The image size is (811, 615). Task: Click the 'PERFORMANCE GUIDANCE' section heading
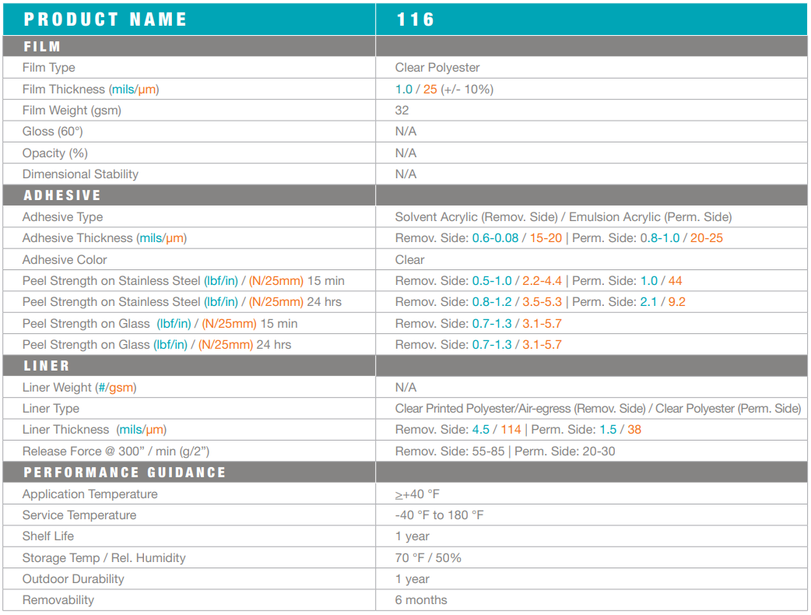pos(125,473)
